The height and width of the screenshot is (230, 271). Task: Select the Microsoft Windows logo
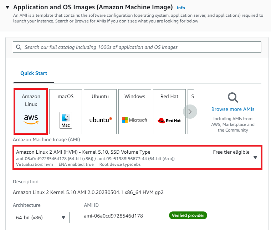135,120
